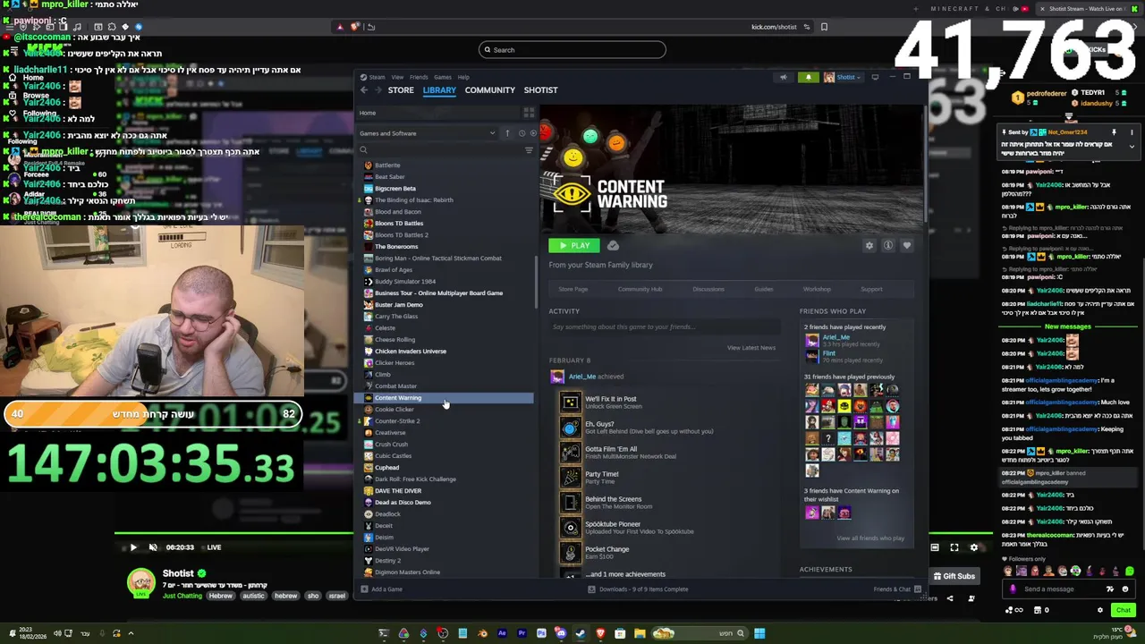Click View all friends who play
Image resolution: width=1145 pixels, height=644 pixels.
[x=870, y=538]
